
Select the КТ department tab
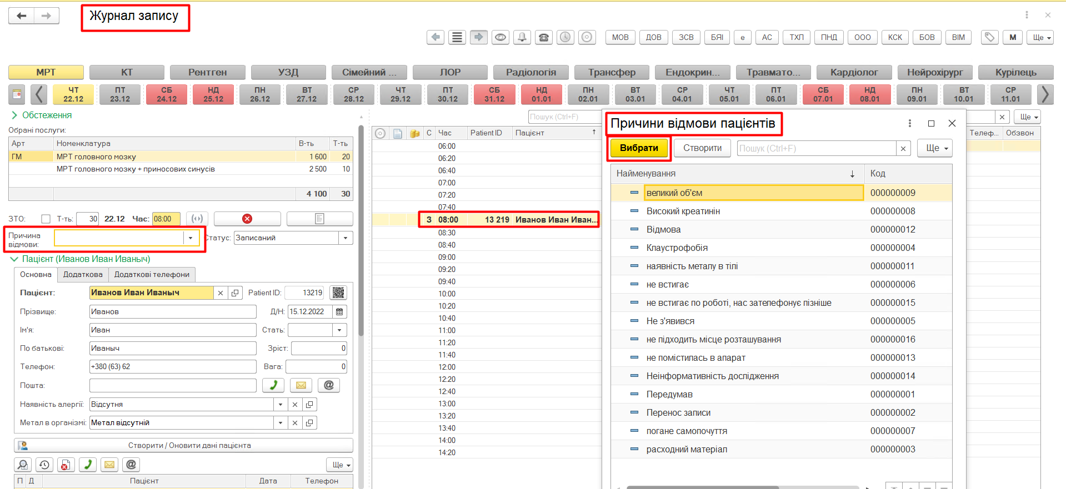pos(127,72)
